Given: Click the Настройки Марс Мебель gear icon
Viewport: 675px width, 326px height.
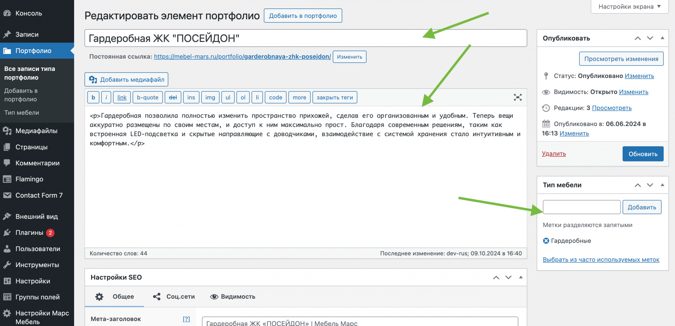Looking at the screenshot, I should tap(7, 313).
